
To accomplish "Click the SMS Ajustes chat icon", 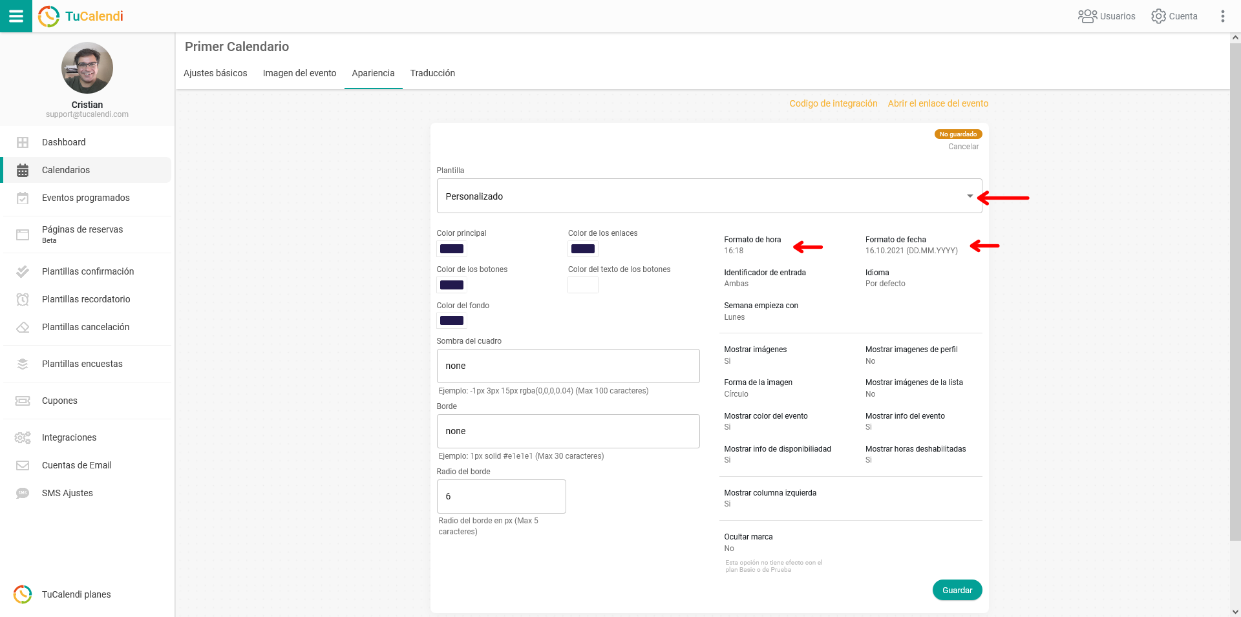I will point(23,493).
